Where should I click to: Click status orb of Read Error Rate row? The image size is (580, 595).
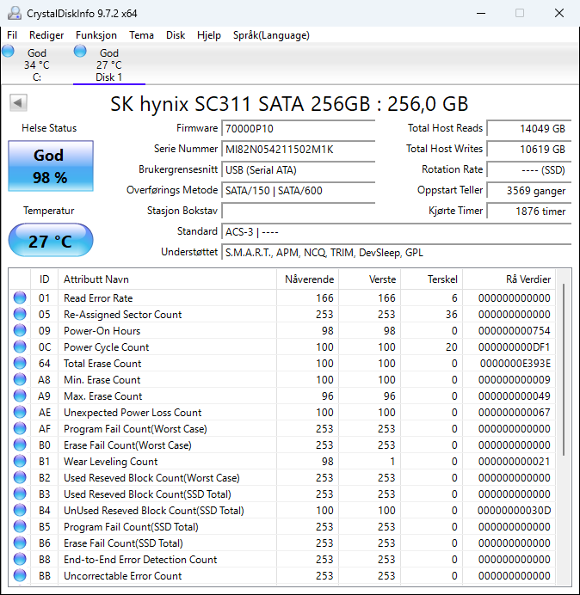tap(20, 297)
